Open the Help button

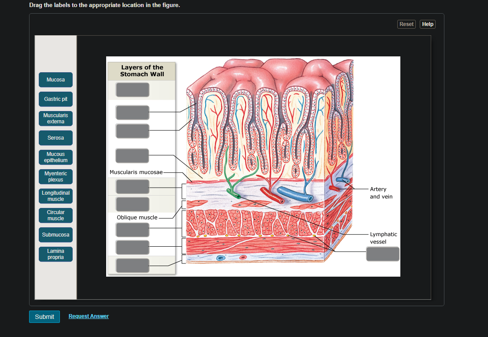click(x=428, y=24)
